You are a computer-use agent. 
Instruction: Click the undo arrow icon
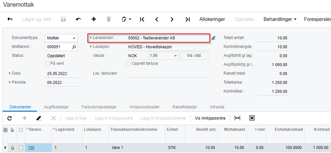click(79, 19)
